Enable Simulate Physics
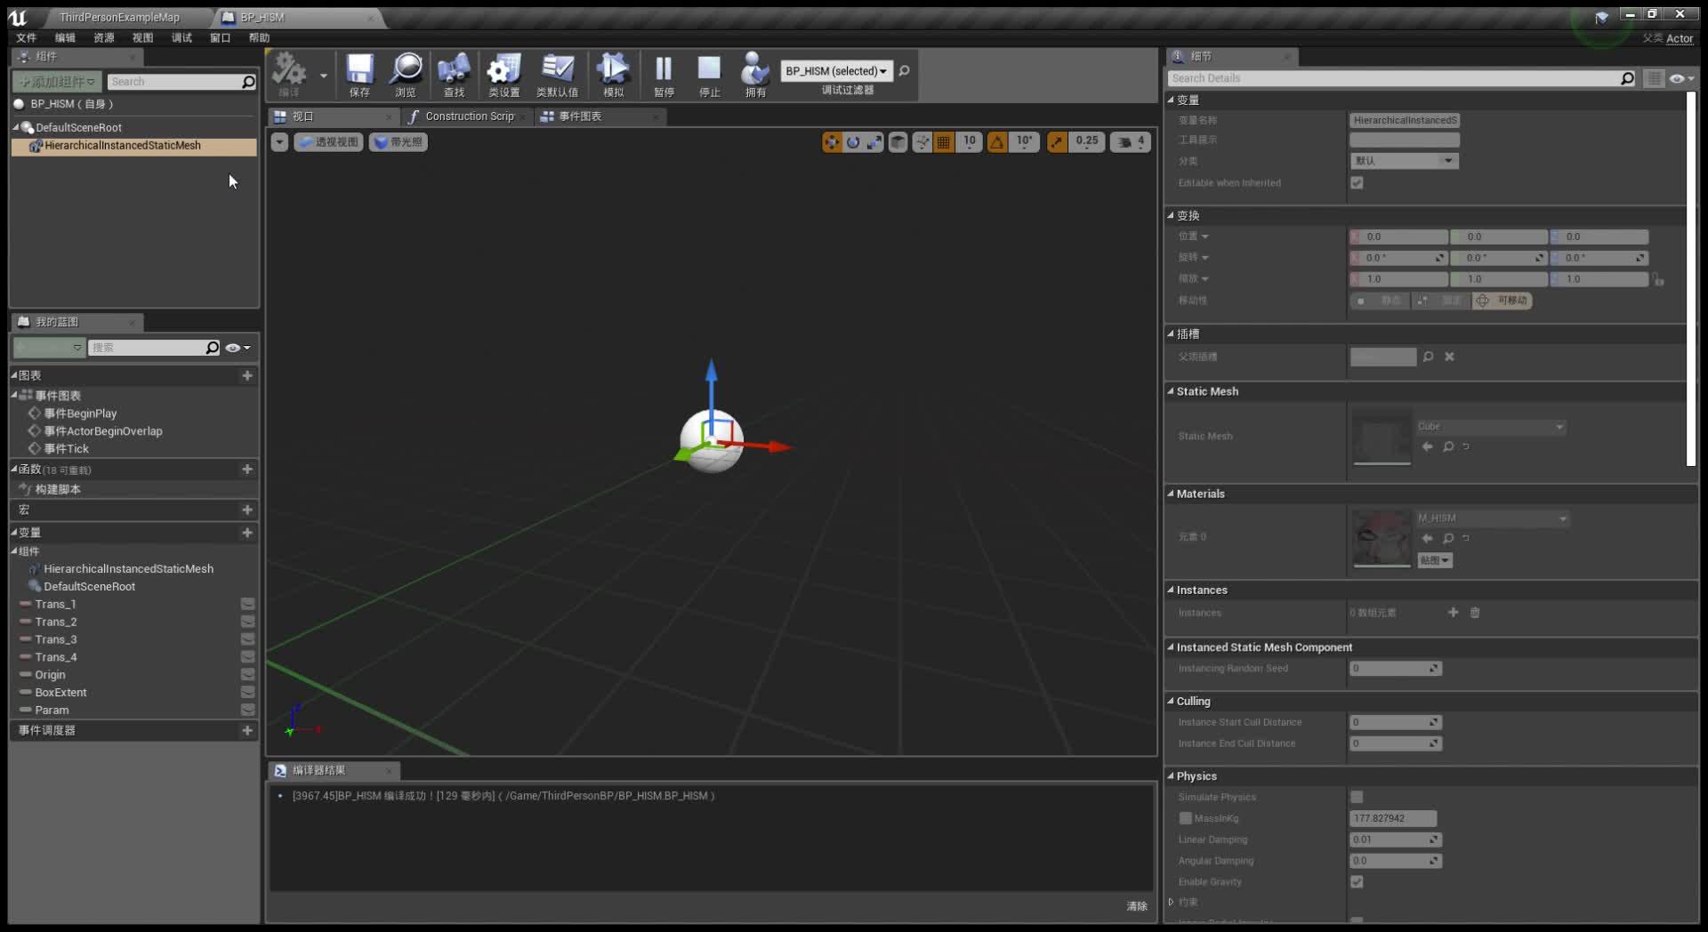 click(x=1358, y=798)
